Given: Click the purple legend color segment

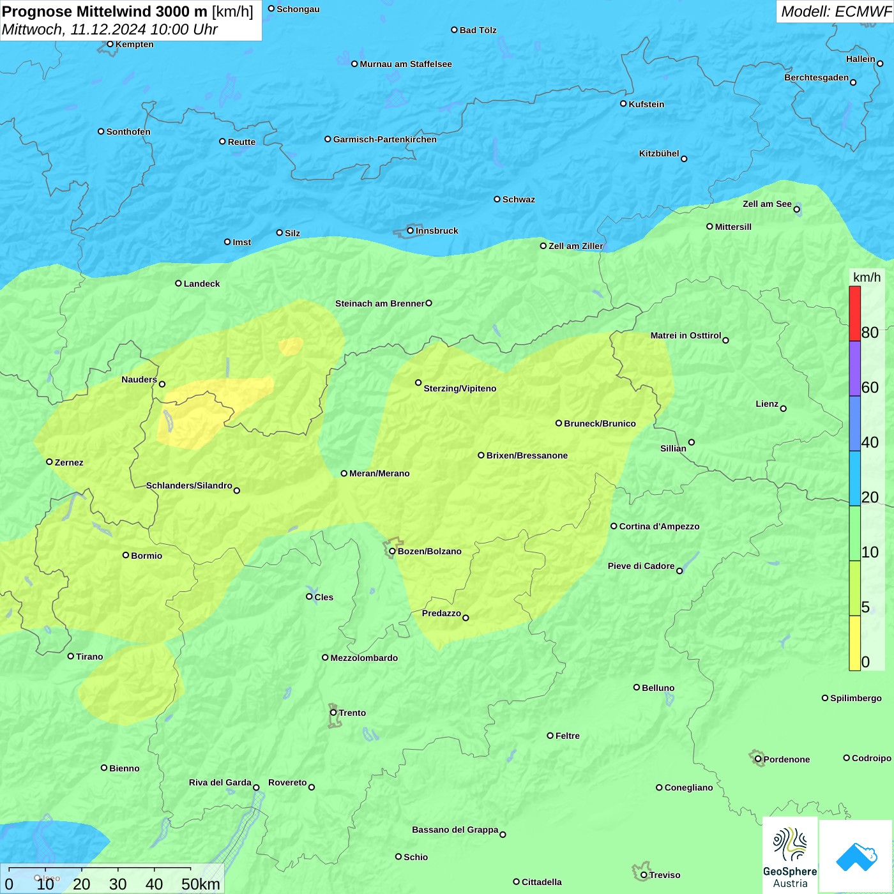Looking at the screenshot, I should coord(854,368).
